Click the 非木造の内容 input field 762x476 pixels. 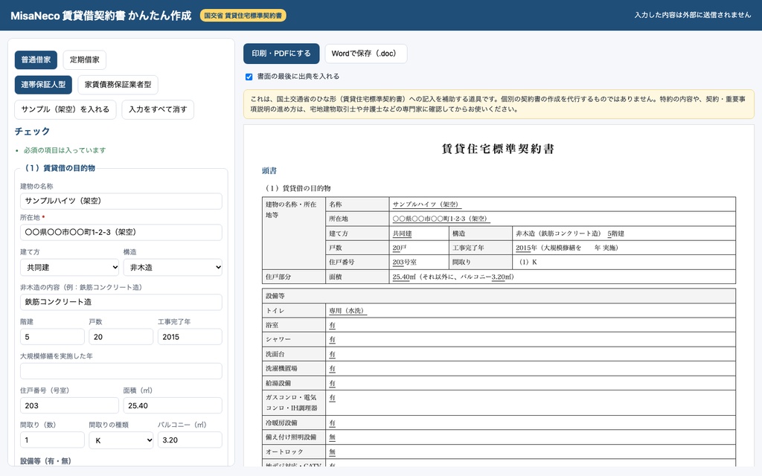click(121, 302)
